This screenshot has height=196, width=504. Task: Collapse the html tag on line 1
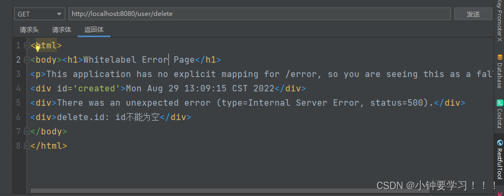point(27,46)
